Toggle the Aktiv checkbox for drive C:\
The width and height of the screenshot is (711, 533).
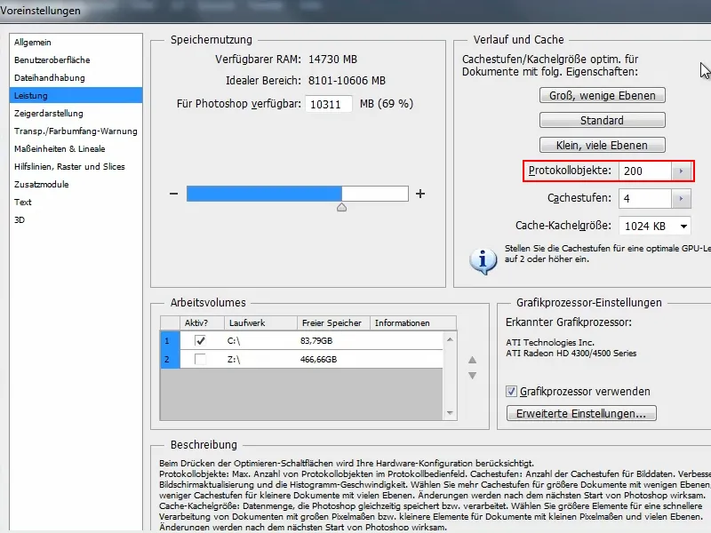tap(200, 340)
